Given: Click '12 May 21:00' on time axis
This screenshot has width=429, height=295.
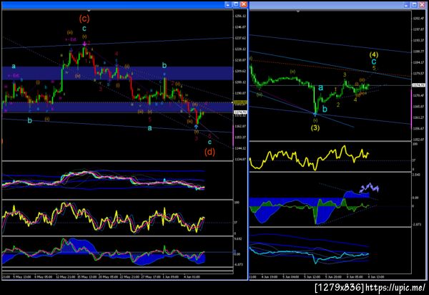Looking at the screenshot, I should pos(66,277).
